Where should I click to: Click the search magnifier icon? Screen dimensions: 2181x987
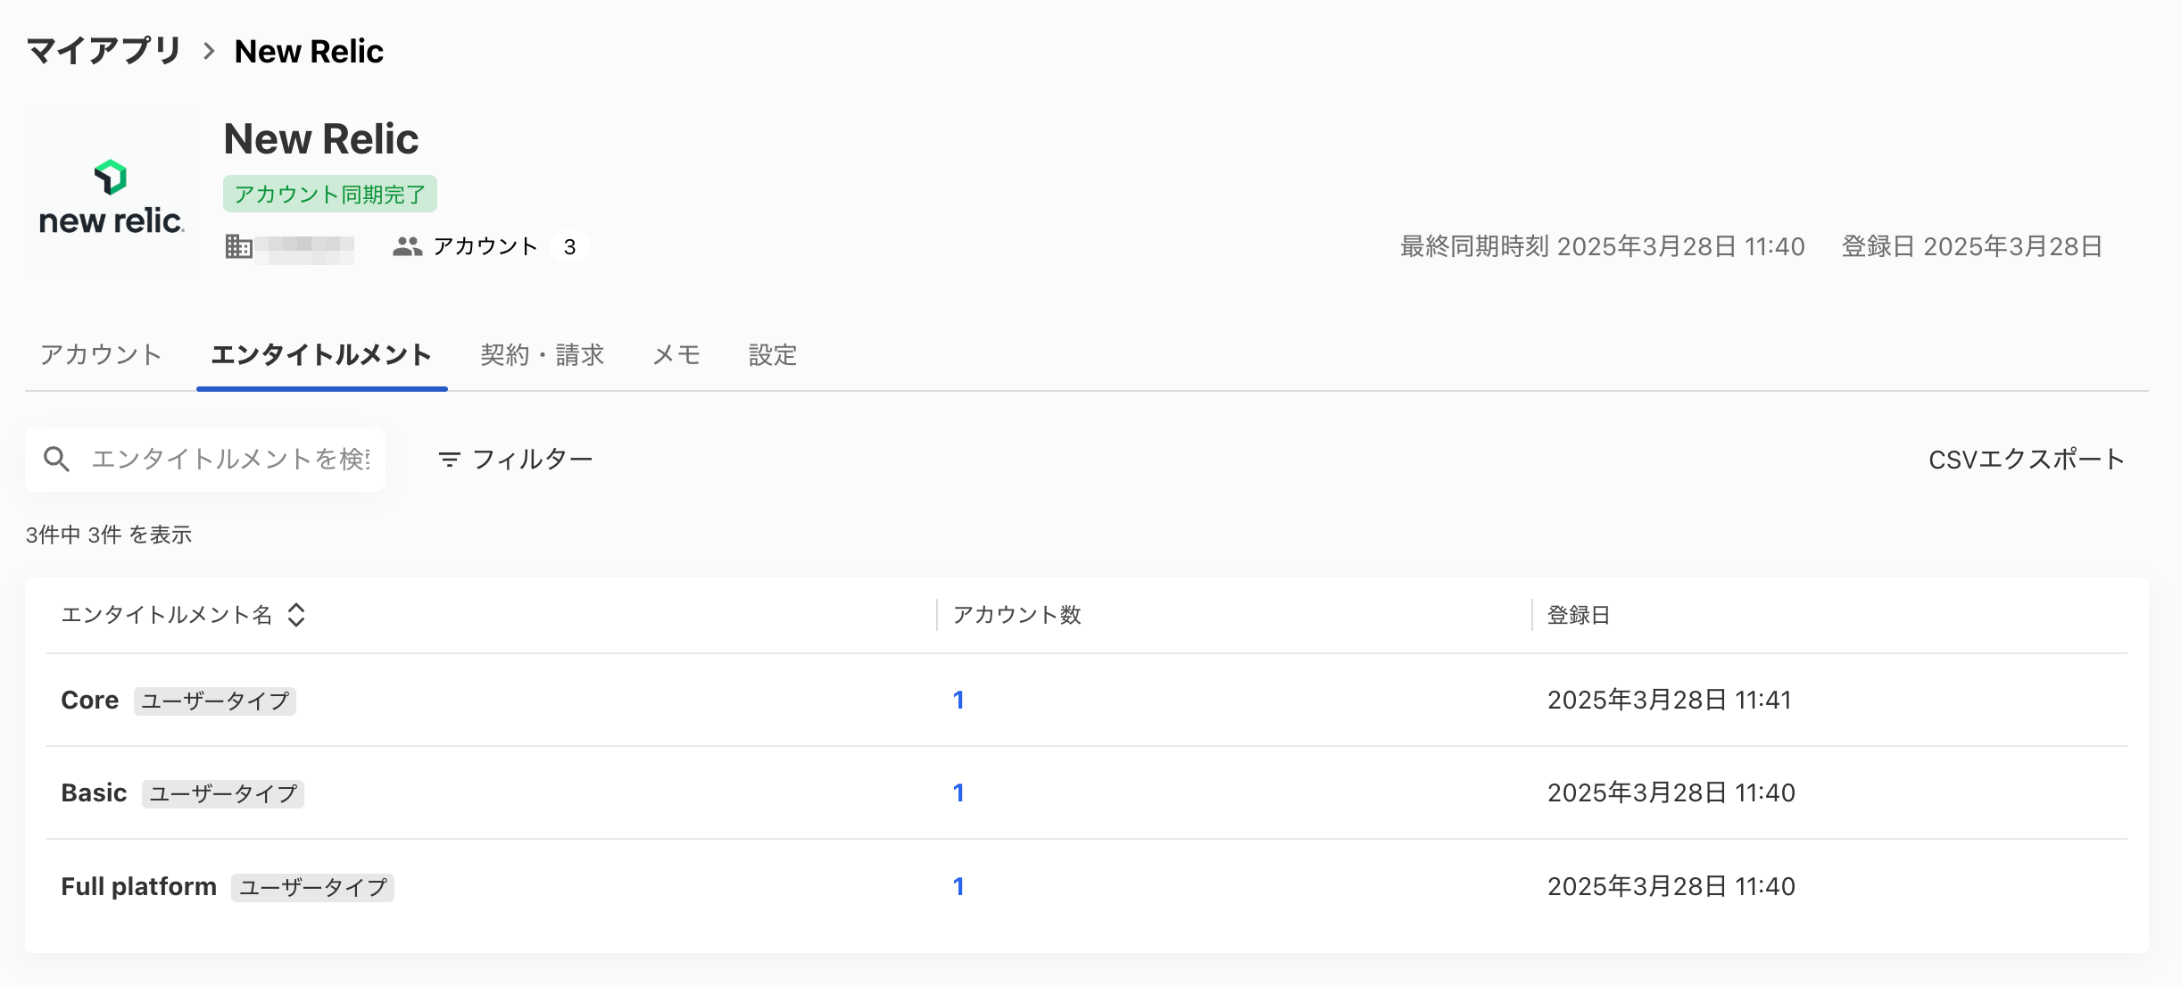point(57,459)
